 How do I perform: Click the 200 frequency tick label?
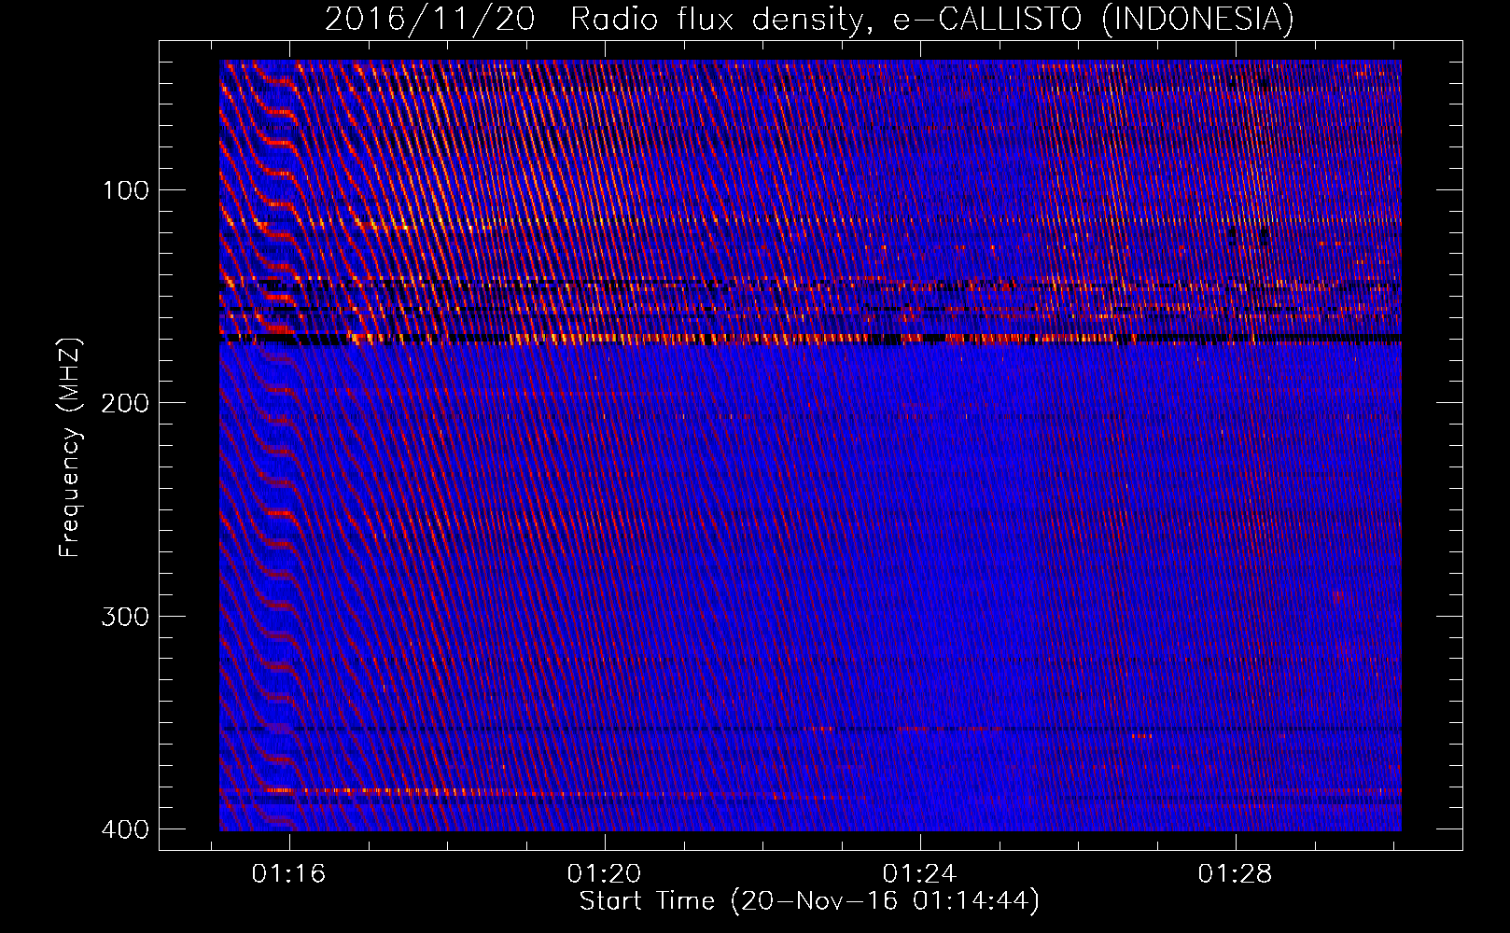click(125, 403)
